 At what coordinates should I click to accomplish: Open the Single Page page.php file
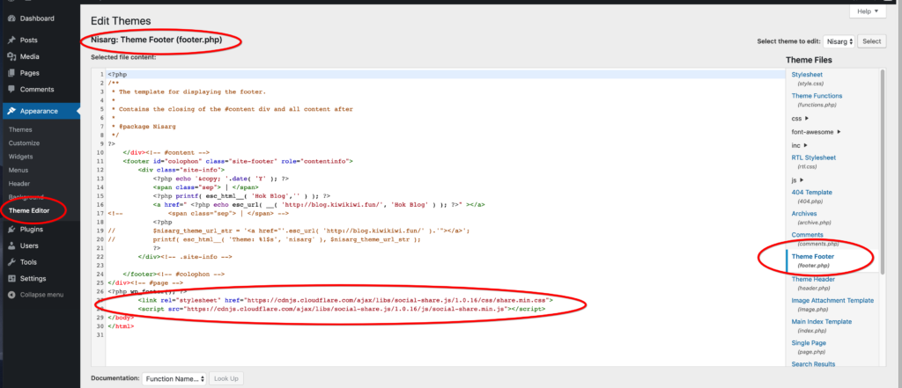point(809,343)
